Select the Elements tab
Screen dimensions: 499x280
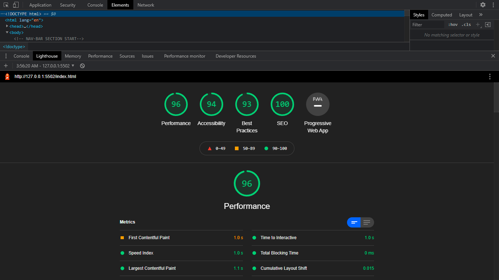120,5
